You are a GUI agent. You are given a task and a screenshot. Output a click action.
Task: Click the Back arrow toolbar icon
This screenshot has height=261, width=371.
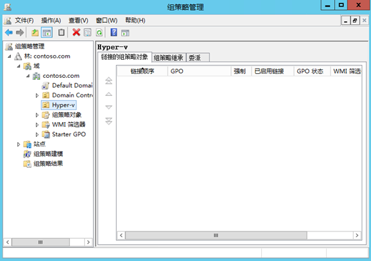[x=9, y=32]
